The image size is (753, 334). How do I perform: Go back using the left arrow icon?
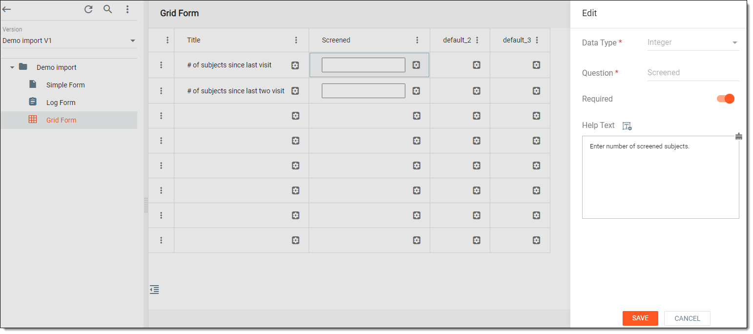pos(7,9)
